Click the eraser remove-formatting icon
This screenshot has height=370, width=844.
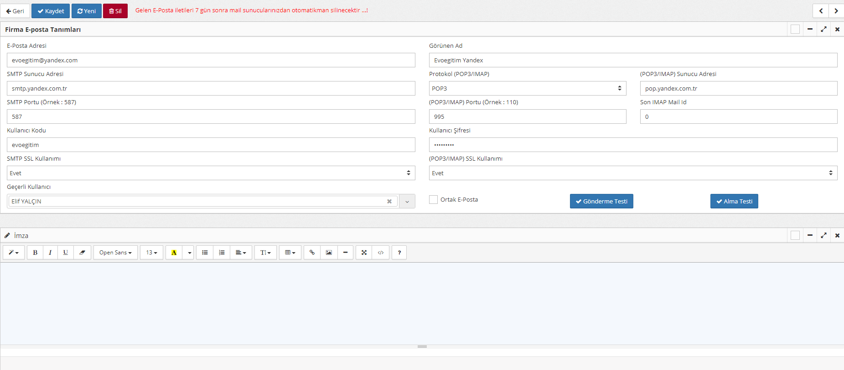[x=82, y=253]
